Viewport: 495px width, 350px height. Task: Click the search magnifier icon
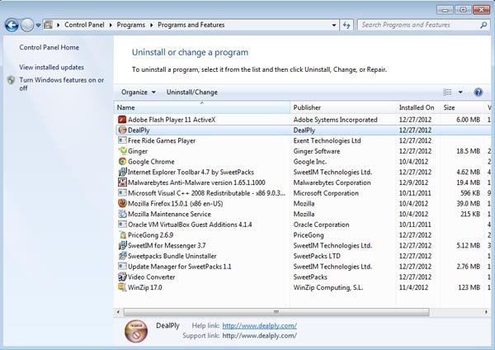[x=483, y=25]
